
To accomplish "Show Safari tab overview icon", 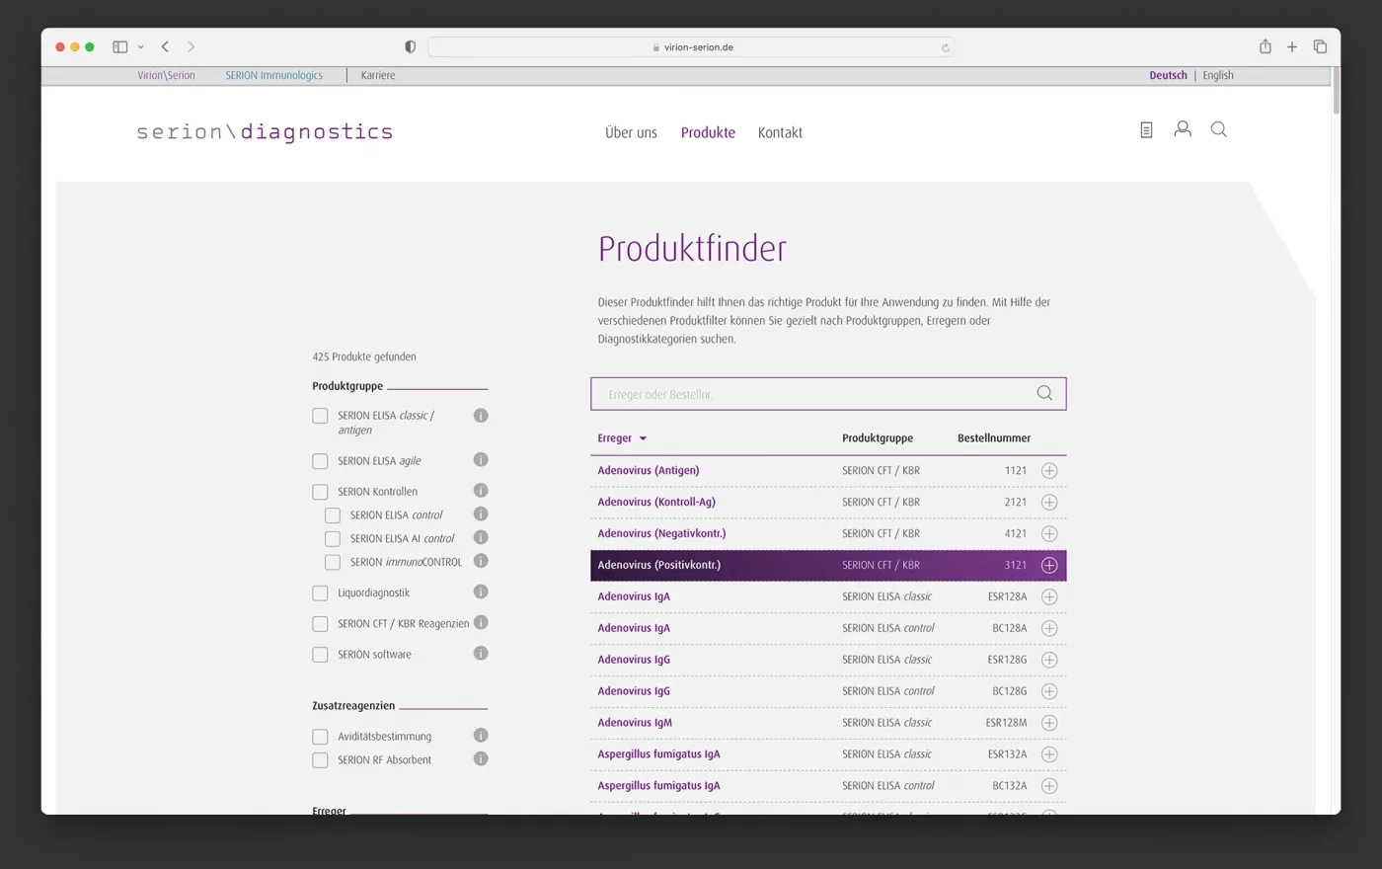I will [x=1320, y=46].
